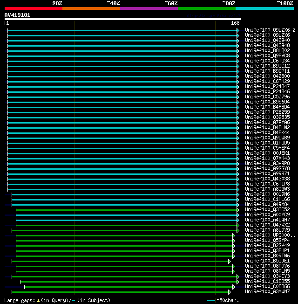The image size is (298, 304).
Task: Click the UniRef100_B4F8D4 label
Action: pos(267,107)
